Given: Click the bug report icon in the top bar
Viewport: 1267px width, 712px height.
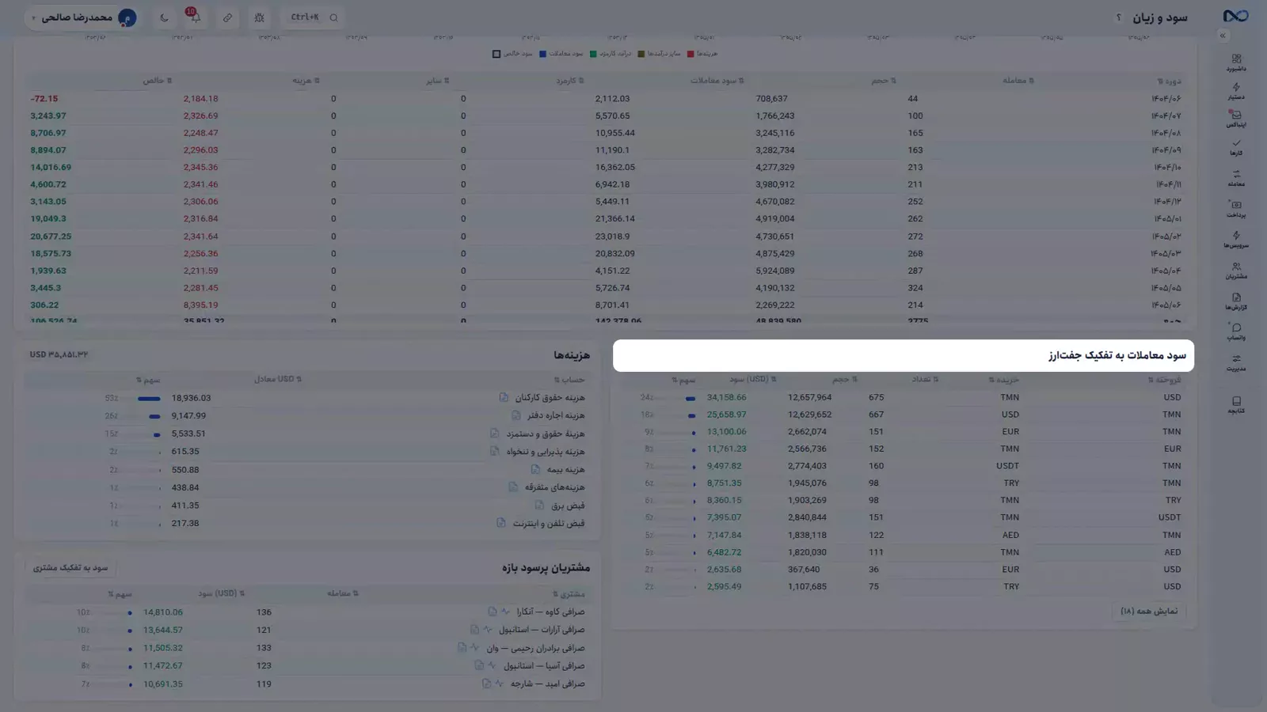Looking at the screenshot, I should pos(259,17).
